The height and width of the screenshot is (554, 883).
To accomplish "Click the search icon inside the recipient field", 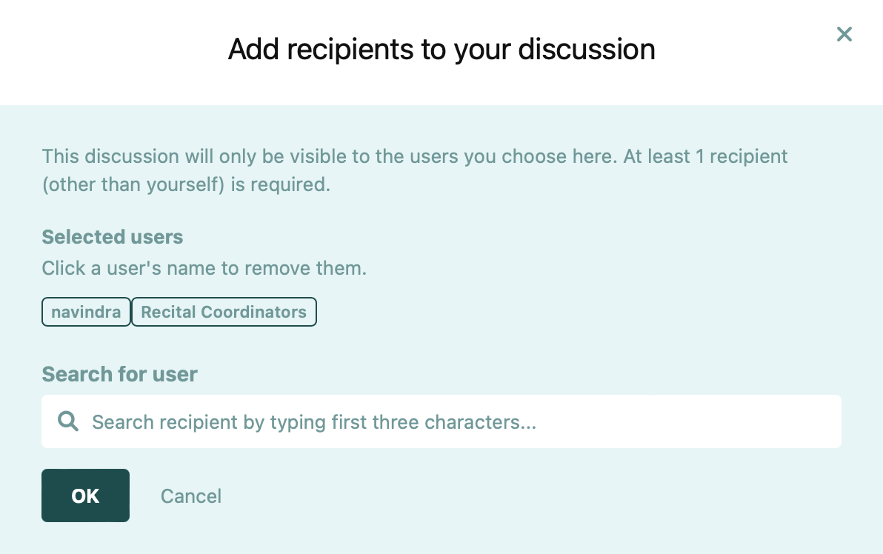I will [x=68, y=421].
